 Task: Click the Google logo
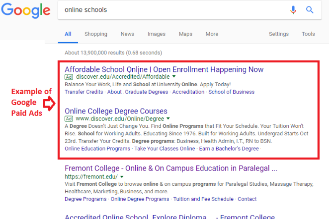tap(26, 10)
